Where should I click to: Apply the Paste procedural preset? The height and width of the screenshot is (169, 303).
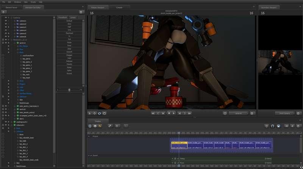click(69, 42)
